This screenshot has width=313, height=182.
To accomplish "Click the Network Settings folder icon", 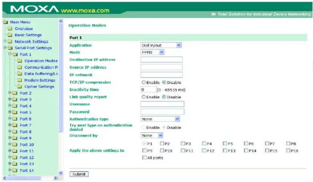I will click(10, 42).
